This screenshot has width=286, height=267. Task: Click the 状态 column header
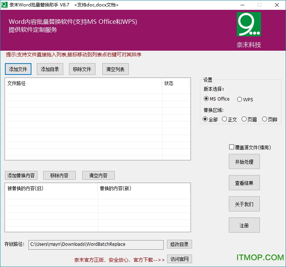176,83
